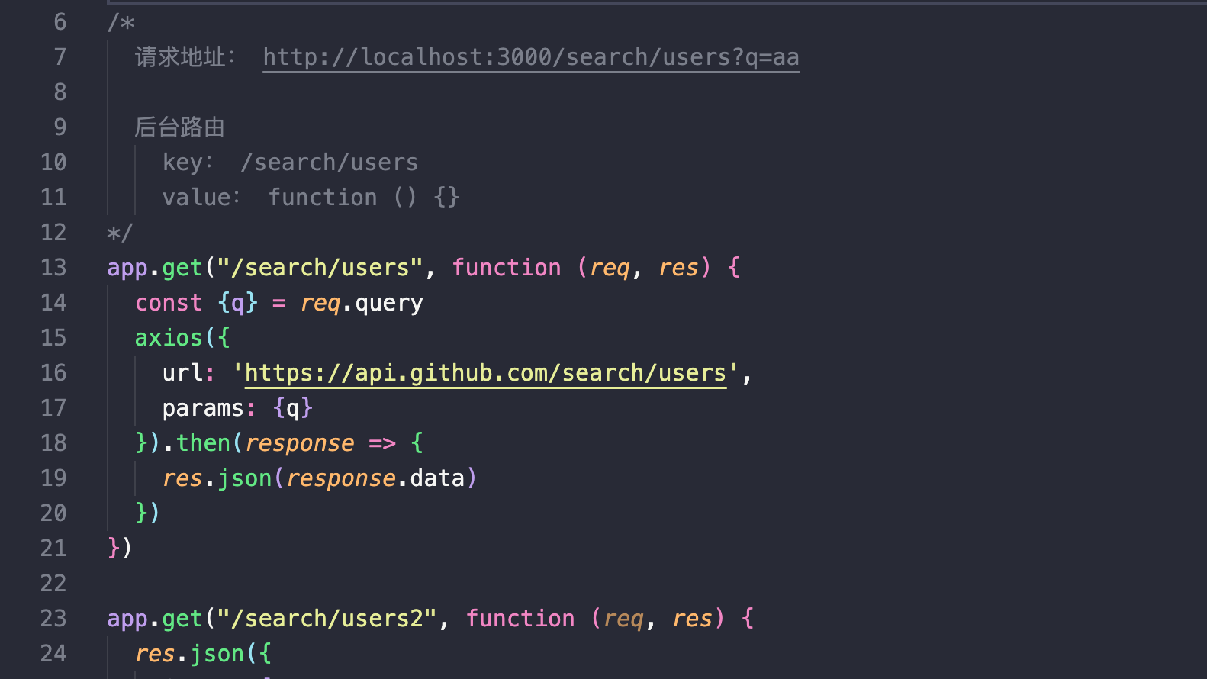
Task: Click 'key: /search/users' comment line
Action: 290,163
